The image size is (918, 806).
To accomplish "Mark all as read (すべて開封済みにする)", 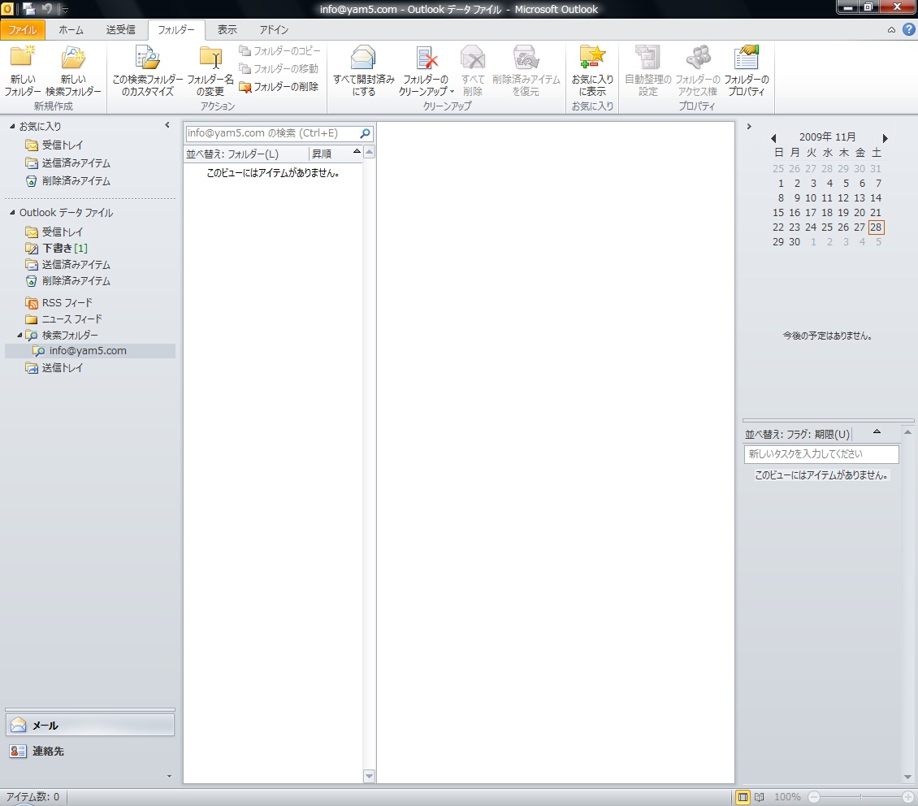I will pyautogui.click(x=364, y=70).
